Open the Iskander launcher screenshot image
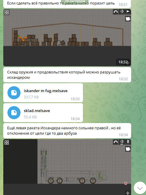 (67, 167)
